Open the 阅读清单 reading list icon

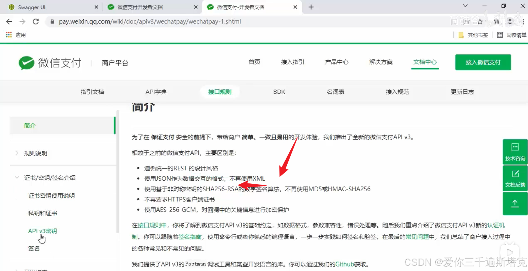(x=499, y=35)
